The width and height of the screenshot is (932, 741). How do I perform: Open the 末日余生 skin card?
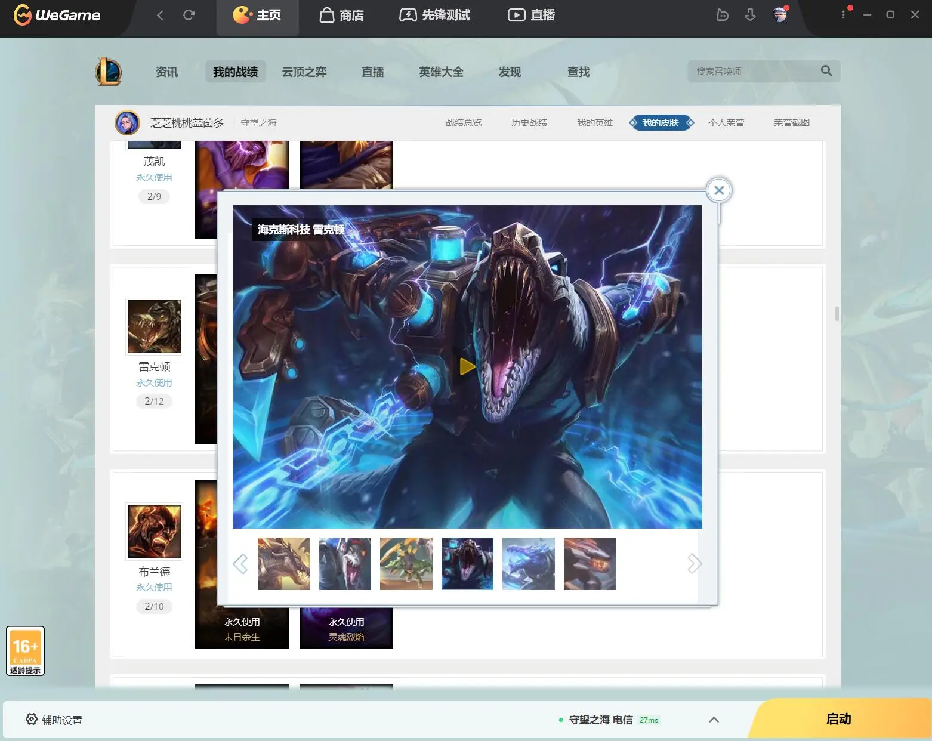click(x=242, y=627)
